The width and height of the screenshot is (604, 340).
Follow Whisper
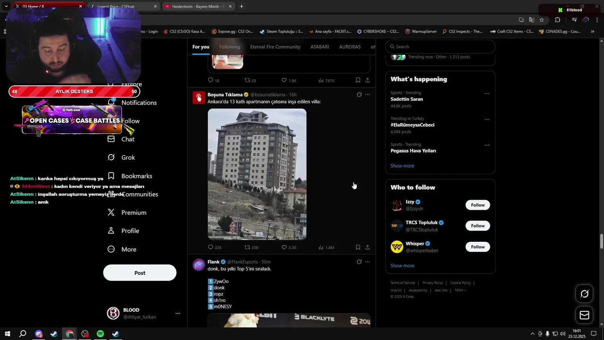(478, 247)
